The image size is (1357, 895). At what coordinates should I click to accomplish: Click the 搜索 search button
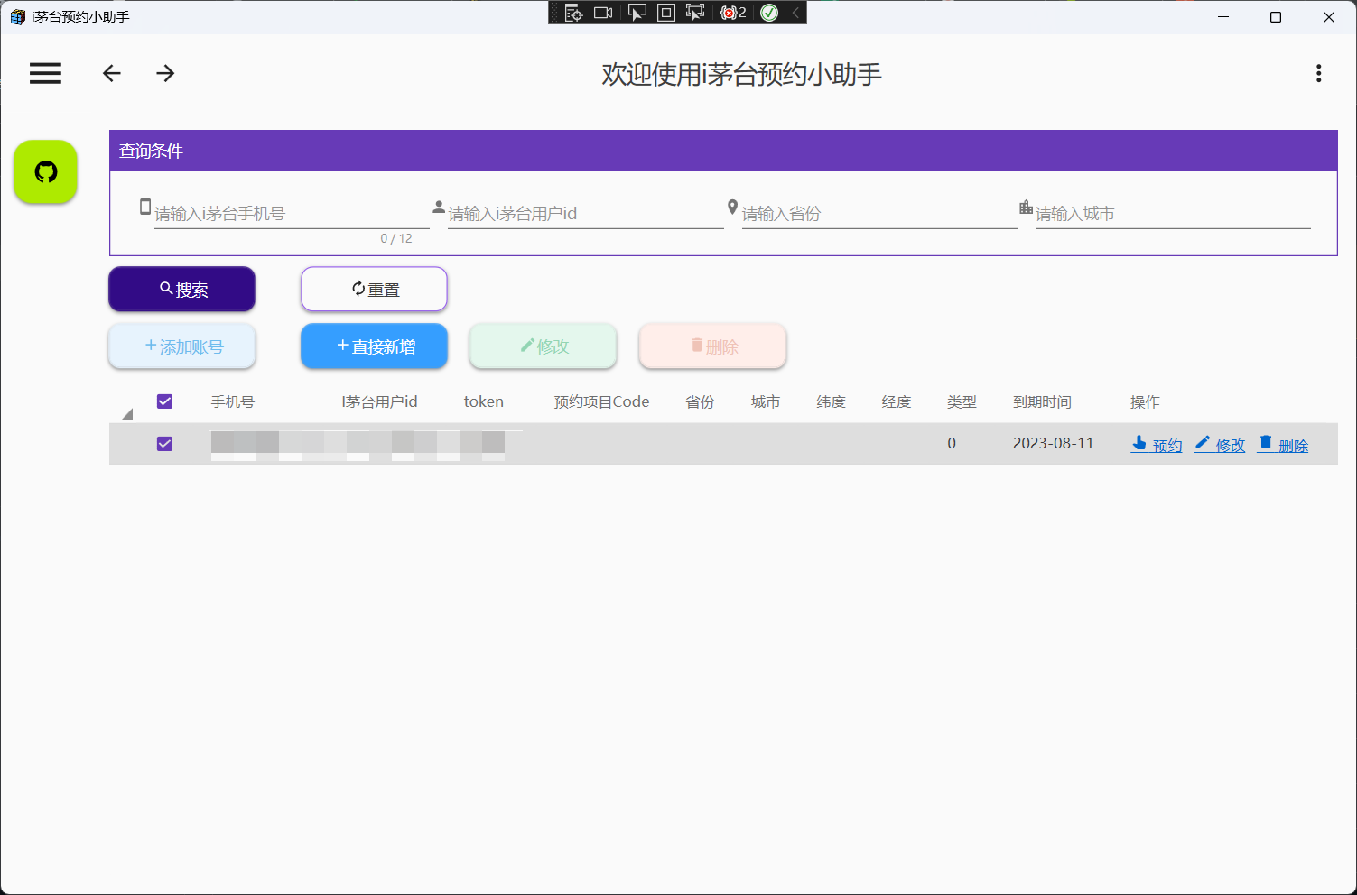(182, 289)
